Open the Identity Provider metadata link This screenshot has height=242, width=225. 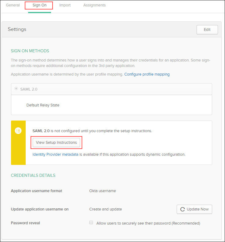(x=55, y=155)
